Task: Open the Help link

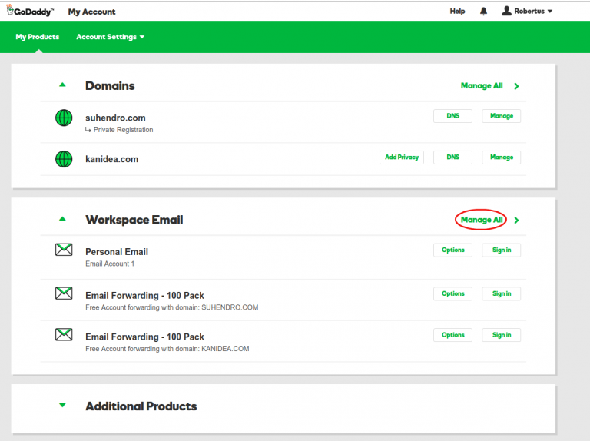Action: [457, 12]
